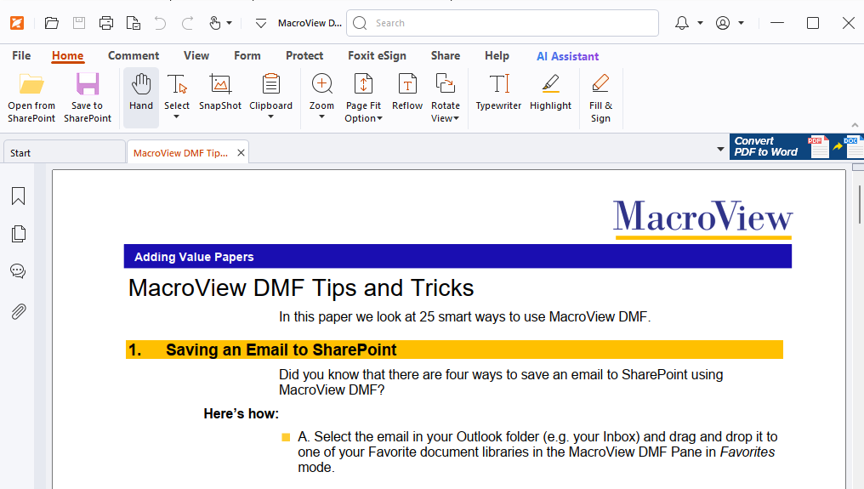The height and width of the screenshot is (489, 864).
Task: Open the customize quick access toolbar arrow
Action: [x=260, y=23]
